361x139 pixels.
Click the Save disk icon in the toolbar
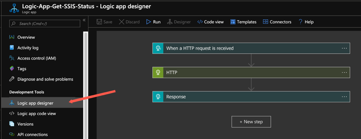pyautogui.click(x=99, y=22)
